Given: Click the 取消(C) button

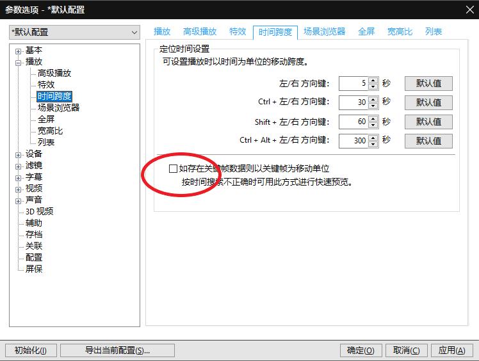Looking at the screenshot, I should tap(406, 350).
